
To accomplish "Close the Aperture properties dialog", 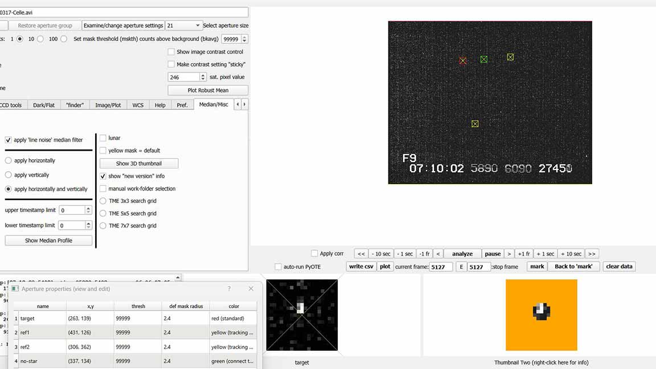I will pyautogui.click(x=251, y=289).
